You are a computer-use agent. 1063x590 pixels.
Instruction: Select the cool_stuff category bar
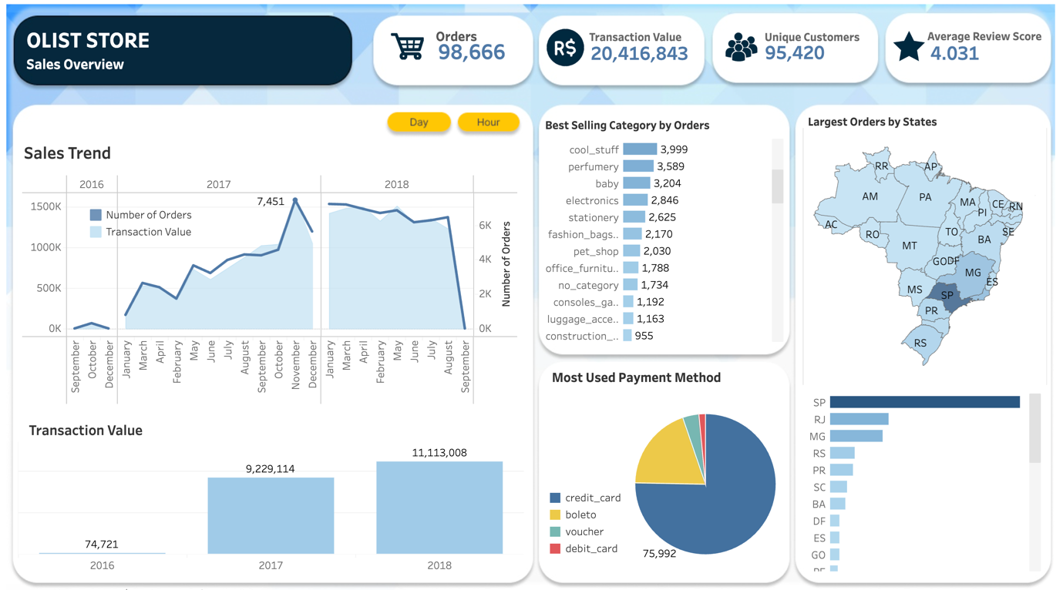639,149
